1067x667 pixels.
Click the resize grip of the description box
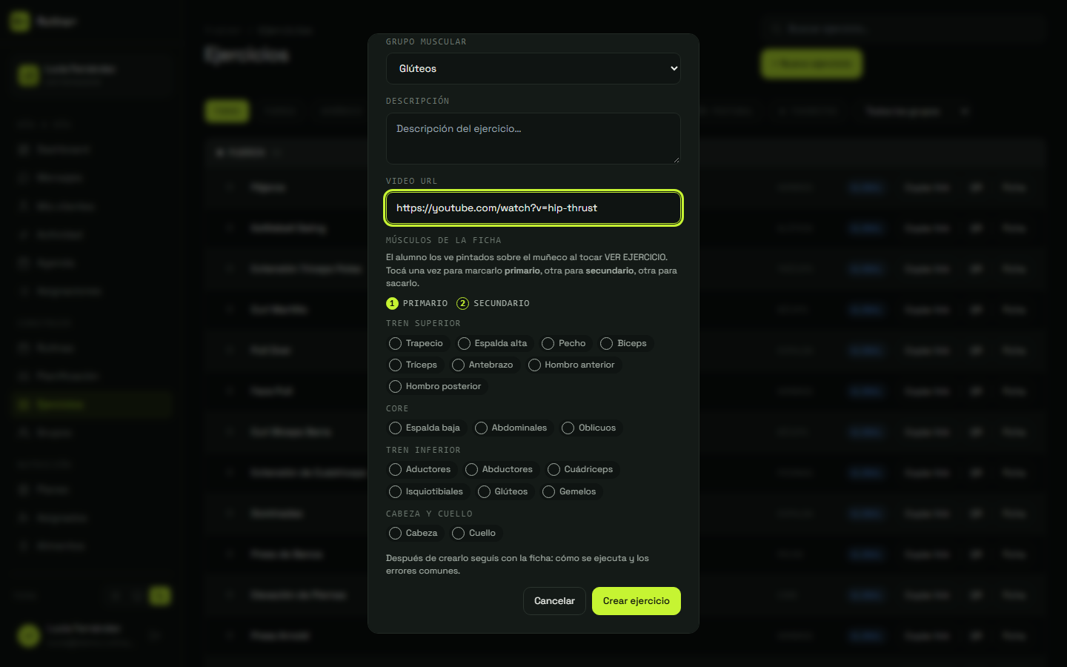coord(676,159)
